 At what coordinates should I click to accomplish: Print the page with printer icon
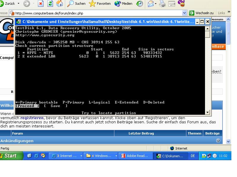tap(162, 4)
